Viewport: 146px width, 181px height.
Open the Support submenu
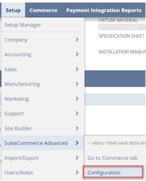click(43, 114)
